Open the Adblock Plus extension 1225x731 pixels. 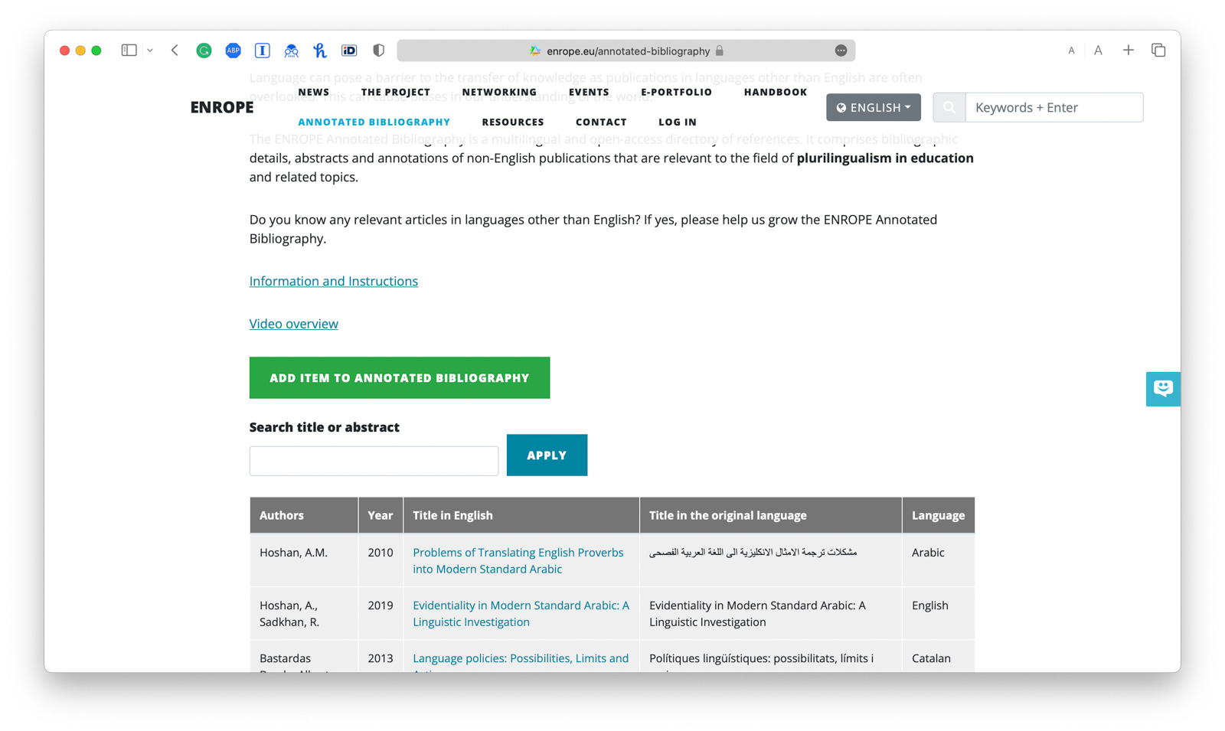pos(233,51)
